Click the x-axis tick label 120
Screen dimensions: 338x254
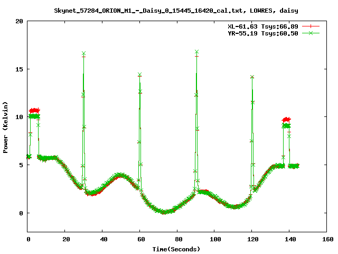pos(253,239)
